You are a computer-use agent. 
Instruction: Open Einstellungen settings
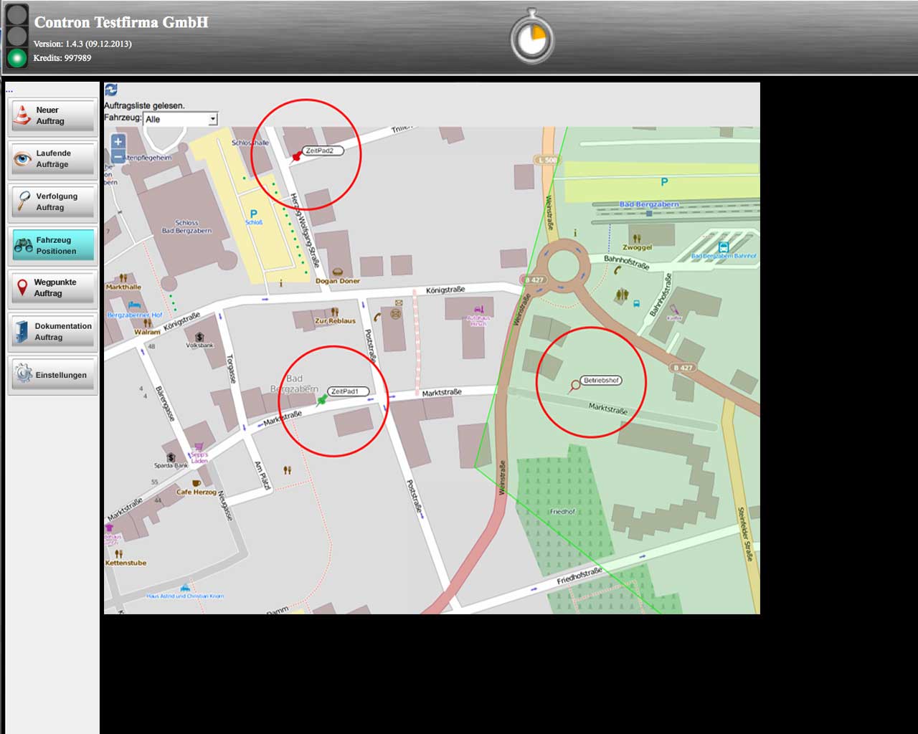point(52,375)
